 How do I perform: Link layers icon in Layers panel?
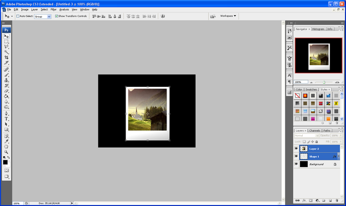(x=297, y=201)
